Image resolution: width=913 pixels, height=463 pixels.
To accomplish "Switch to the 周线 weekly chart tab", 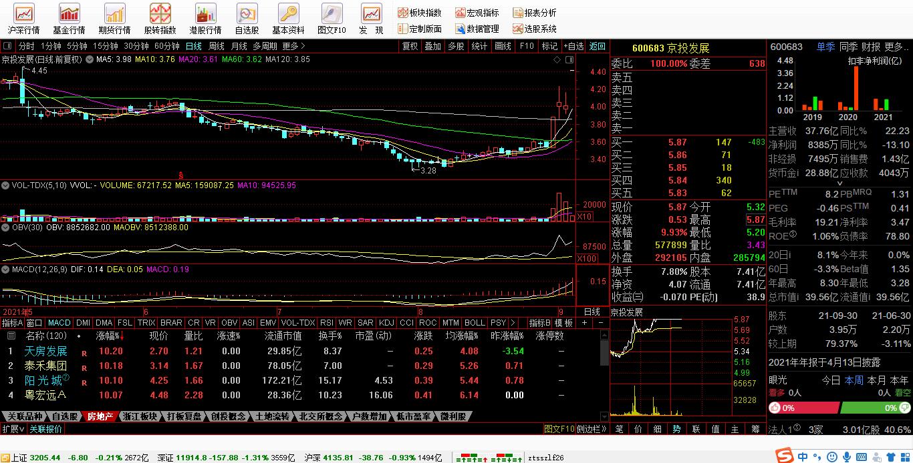I will tap(216, 47).
